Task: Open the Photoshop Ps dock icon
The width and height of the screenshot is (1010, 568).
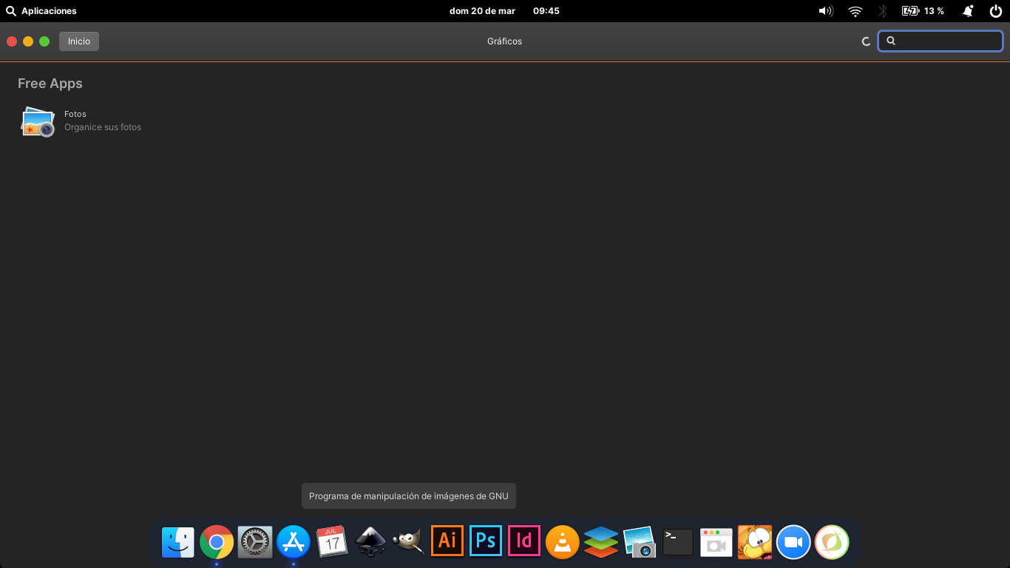Action: coord(486,541)
